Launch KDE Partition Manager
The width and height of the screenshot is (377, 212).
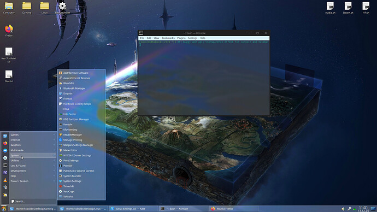click(x=81, y=120)
